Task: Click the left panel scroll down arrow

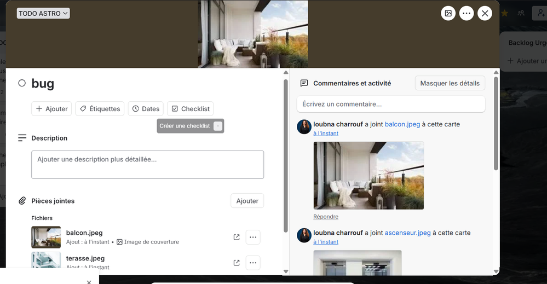Action: point(286,271)
